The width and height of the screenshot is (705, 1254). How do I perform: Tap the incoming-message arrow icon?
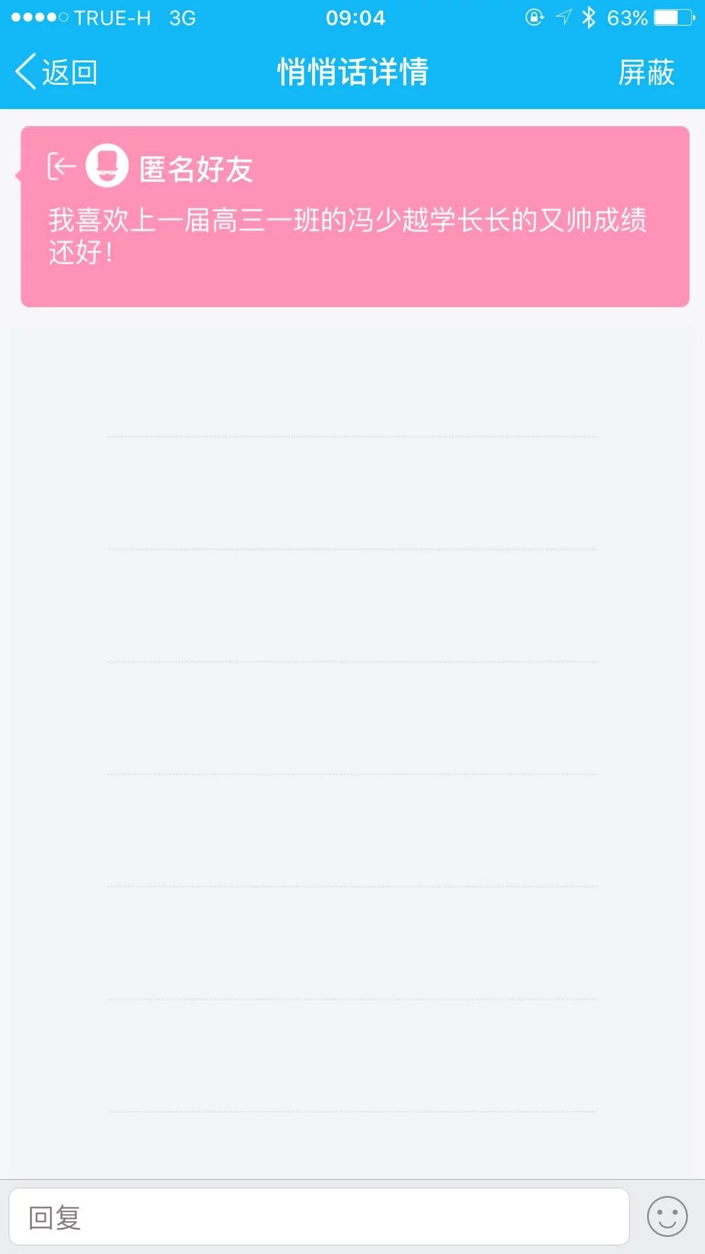click(x=61, y=167)
